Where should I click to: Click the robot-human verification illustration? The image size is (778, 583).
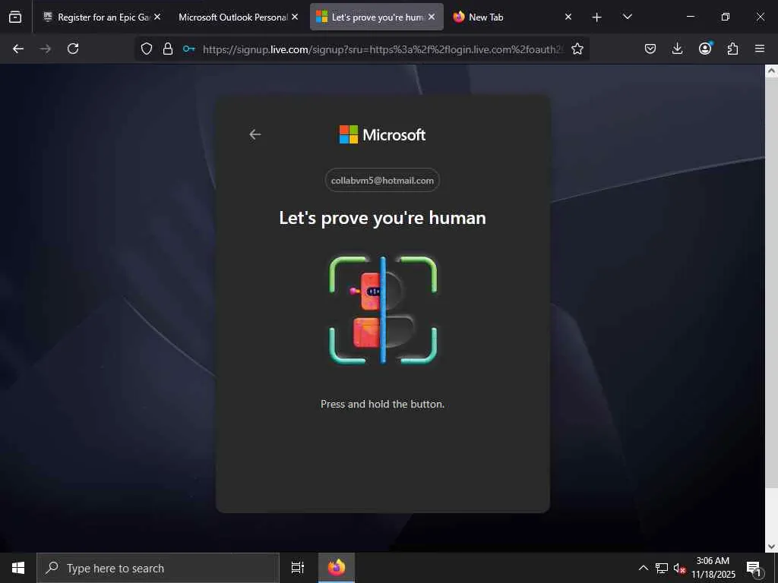383,310
